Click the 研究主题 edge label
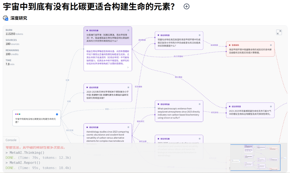Image resolution: width=290 pixels, height=173 pixels. pos(143,141)
